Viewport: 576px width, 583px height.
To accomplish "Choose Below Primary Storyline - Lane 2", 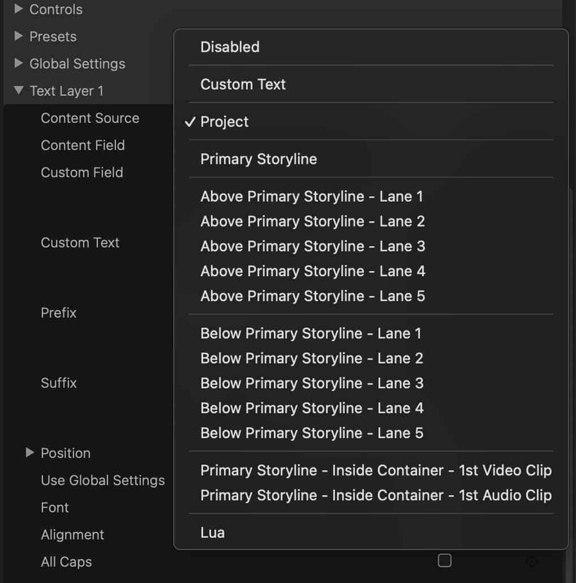I will coord(312,358).
